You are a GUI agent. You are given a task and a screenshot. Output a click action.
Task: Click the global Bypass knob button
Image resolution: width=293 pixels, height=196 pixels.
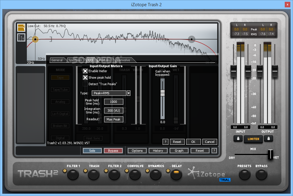(261, 174)
